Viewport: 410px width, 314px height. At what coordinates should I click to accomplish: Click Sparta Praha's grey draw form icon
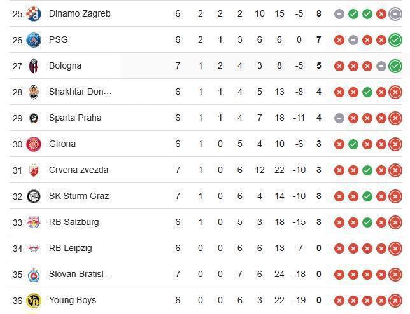[x=339, y=118]
